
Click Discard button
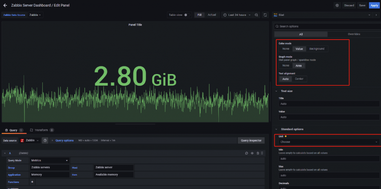coord(349,5)
